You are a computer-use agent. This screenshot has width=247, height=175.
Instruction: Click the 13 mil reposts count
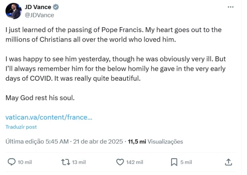coord(79,162)
